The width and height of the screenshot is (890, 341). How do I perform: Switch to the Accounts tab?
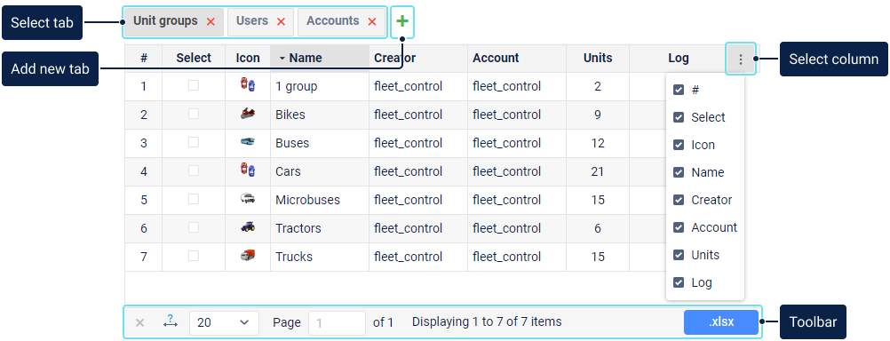point(332,21)
